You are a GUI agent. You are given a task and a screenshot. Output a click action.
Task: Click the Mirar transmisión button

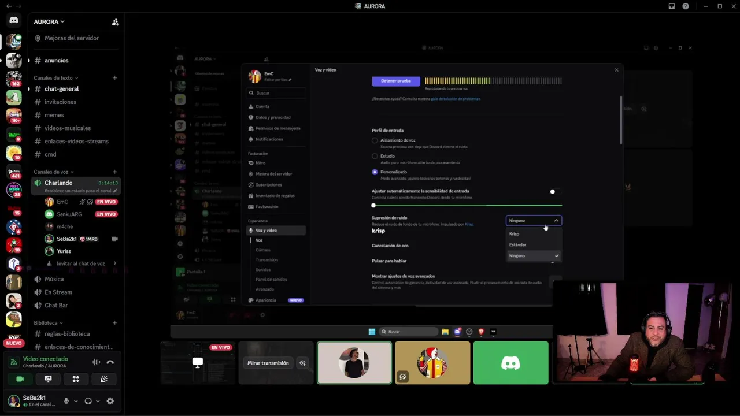(268, 363)
